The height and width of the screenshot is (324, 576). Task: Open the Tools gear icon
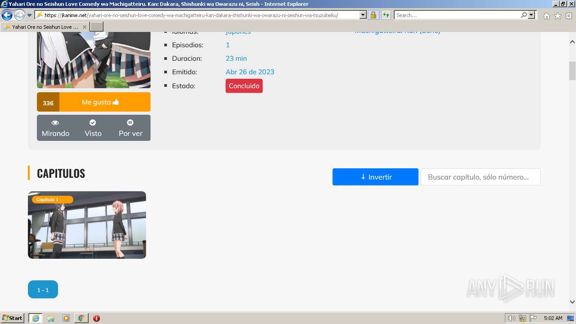(569, 16)
